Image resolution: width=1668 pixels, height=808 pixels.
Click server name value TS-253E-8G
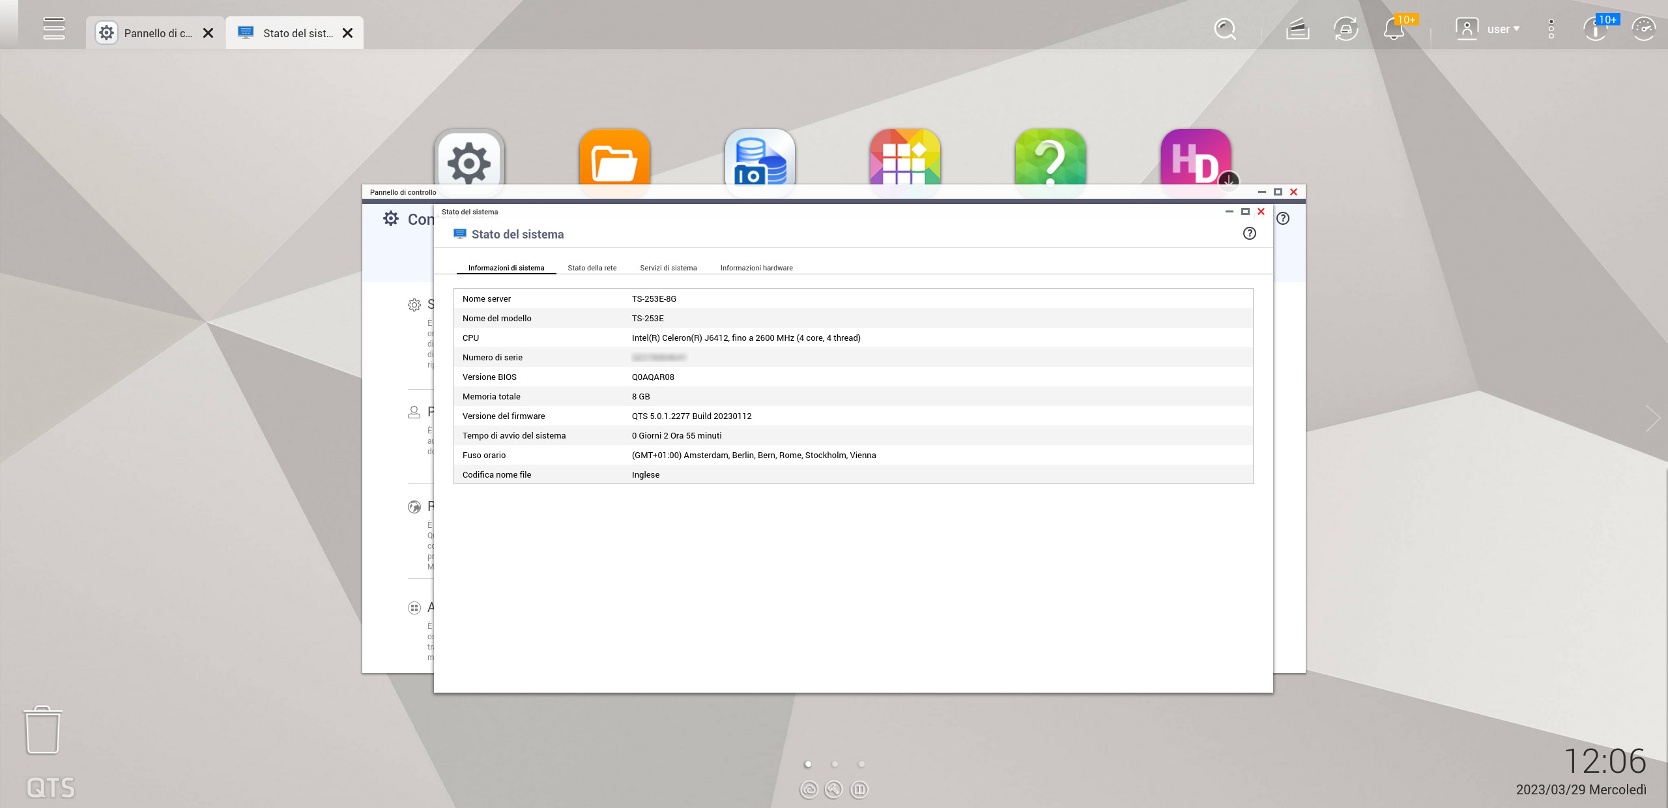pos(654,299)
